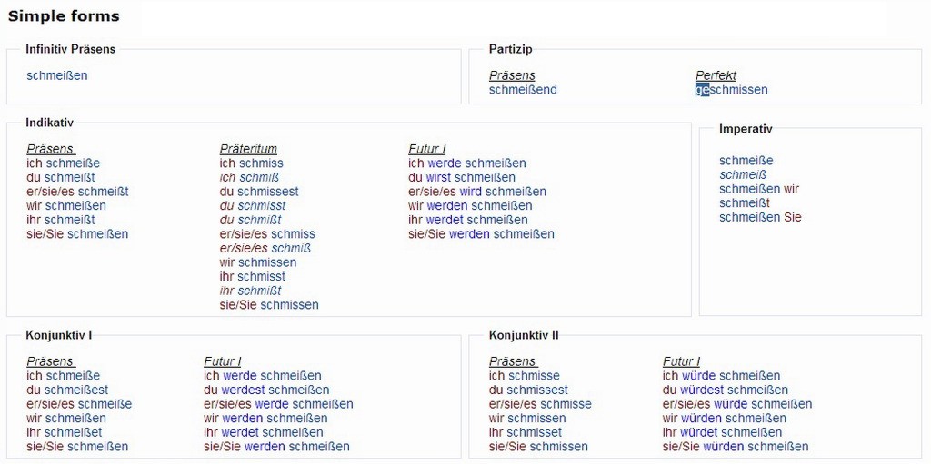Click the italic variant "er/sie/es schmiß"
Screen dimensions: 931x464
tap(265, 248)
